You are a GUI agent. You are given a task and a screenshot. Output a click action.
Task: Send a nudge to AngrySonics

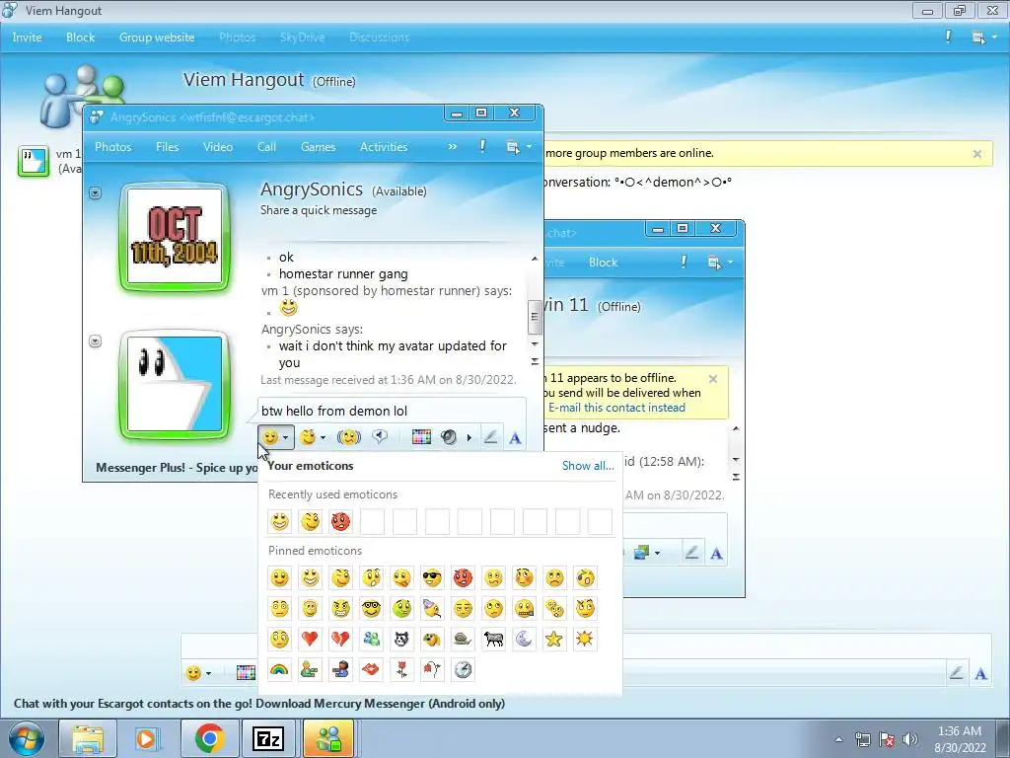(348, 437)
